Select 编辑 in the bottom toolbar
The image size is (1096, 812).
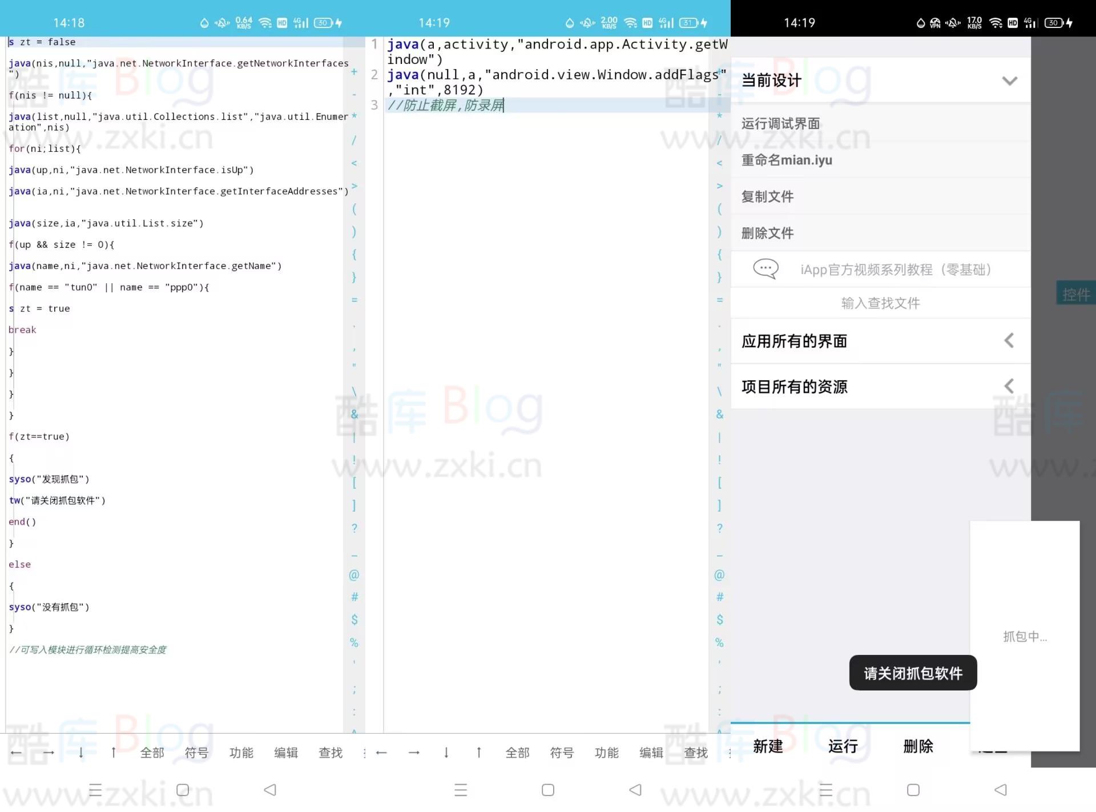286,753
